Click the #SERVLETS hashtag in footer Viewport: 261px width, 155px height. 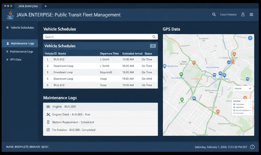tap(22, 147)
